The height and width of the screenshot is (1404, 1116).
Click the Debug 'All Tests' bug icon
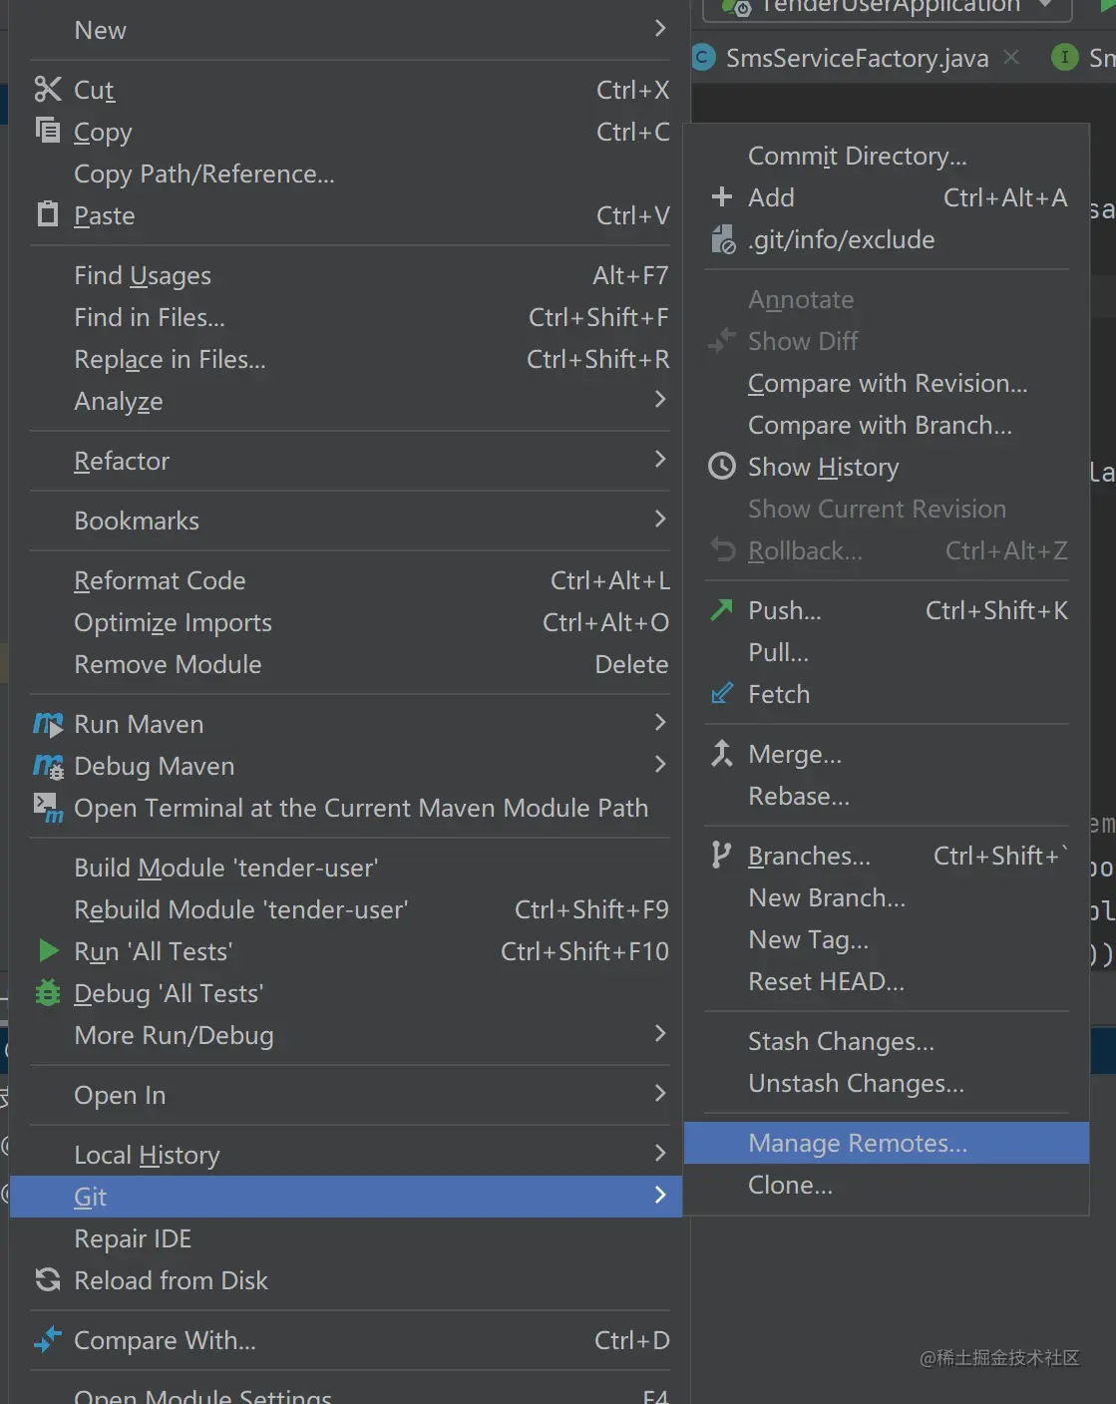click(48, 993)
